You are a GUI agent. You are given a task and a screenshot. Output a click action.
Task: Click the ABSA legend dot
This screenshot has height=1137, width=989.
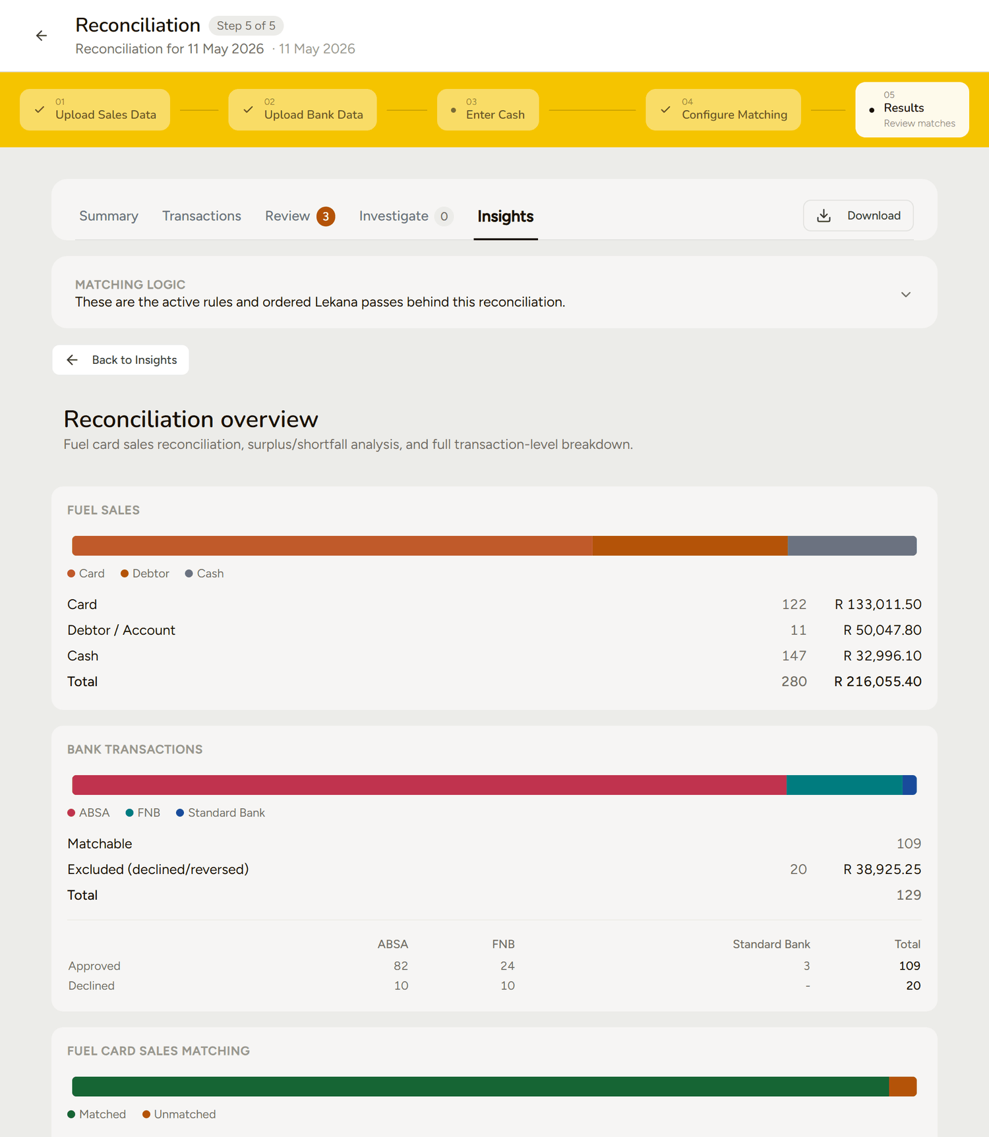pos(71,813)
